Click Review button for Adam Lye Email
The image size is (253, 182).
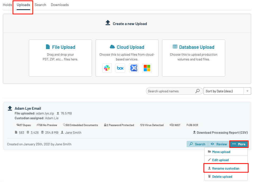[219, 144]
